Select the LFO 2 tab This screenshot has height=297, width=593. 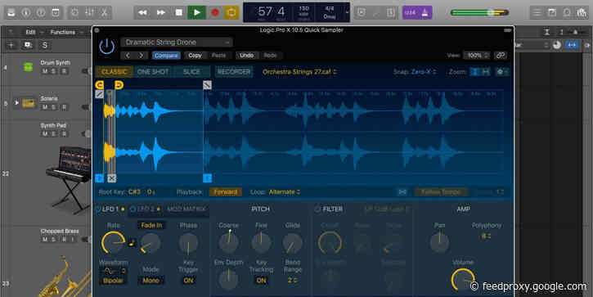tap(146, 209)
